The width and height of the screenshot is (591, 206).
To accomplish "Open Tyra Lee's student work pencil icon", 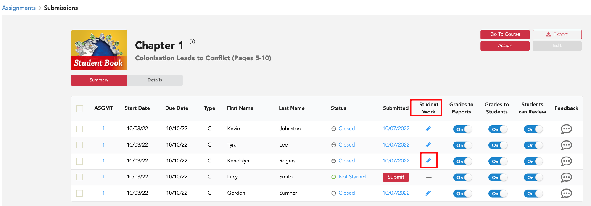I will pos(428,145).
